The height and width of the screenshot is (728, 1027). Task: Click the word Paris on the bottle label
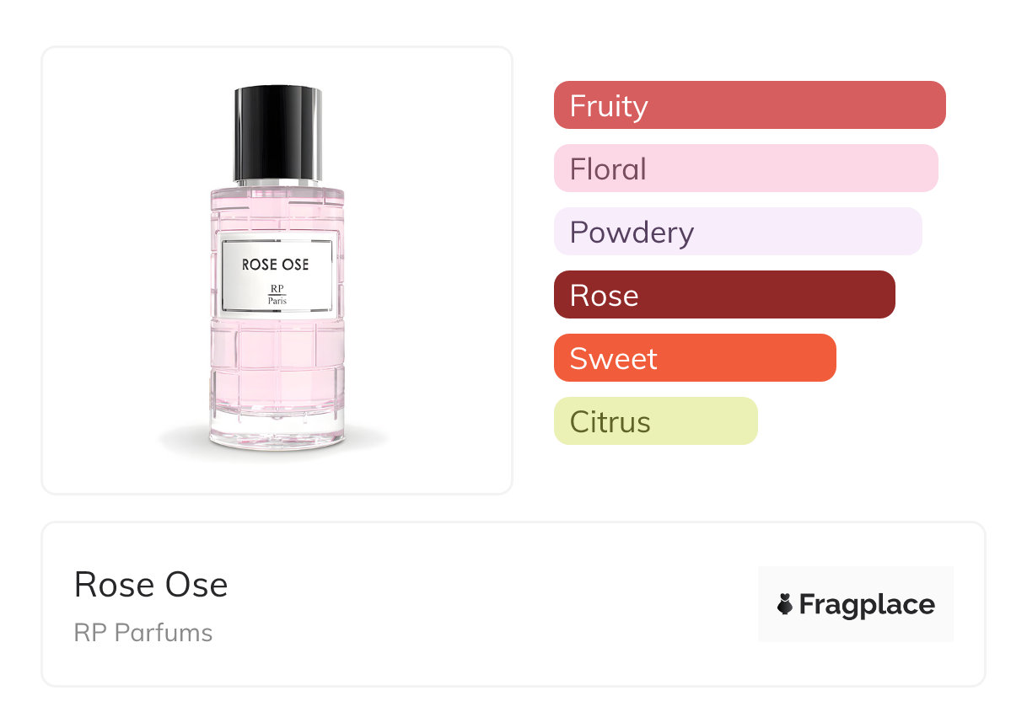click(277, 301)
